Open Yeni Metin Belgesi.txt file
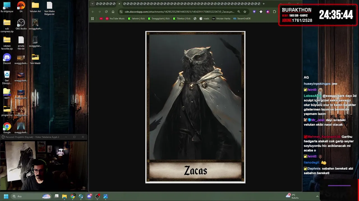 coord(49,9)
